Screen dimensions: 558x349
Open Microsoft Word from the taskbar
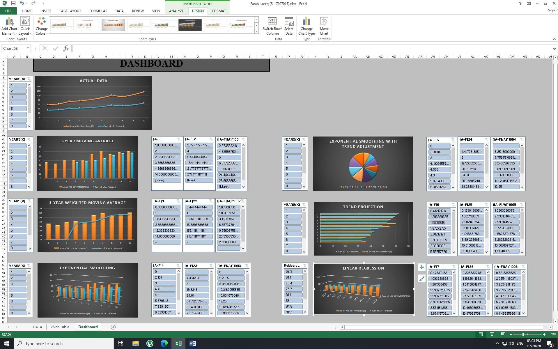click(193, 343)
